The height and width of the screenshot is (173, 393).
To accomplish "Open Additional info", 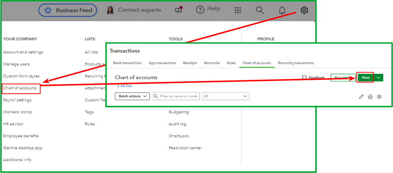I will (x=17, y=160).
